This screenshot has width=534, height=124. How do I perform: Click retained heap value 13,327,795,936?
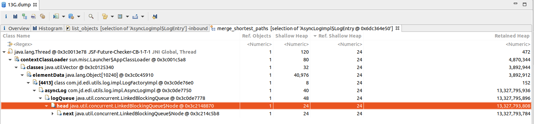(x=513, y=90)
